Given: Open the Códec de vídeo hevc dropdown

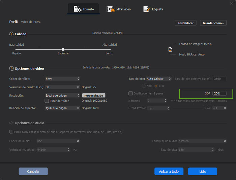Looking at the screenshot, I should click(62, 79).
